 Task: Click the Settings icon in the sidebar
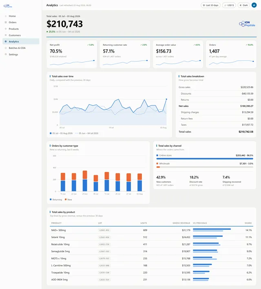click(6, 54)
